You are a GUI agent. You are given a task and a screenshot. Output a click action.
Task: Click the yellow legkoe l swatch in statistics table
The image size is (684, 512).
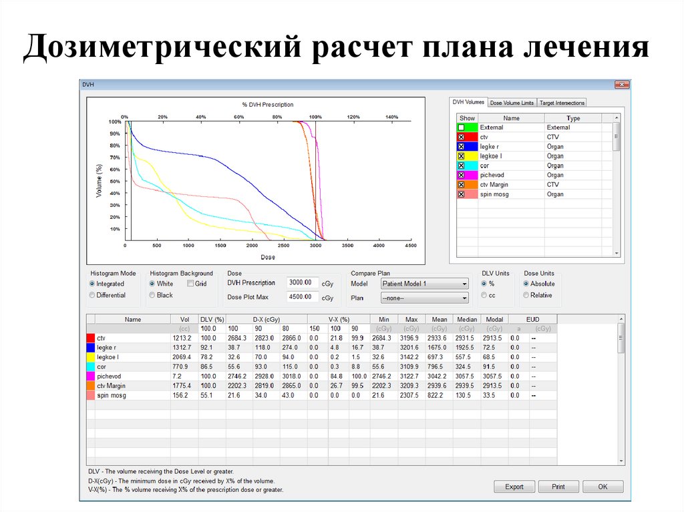point(91,357)
